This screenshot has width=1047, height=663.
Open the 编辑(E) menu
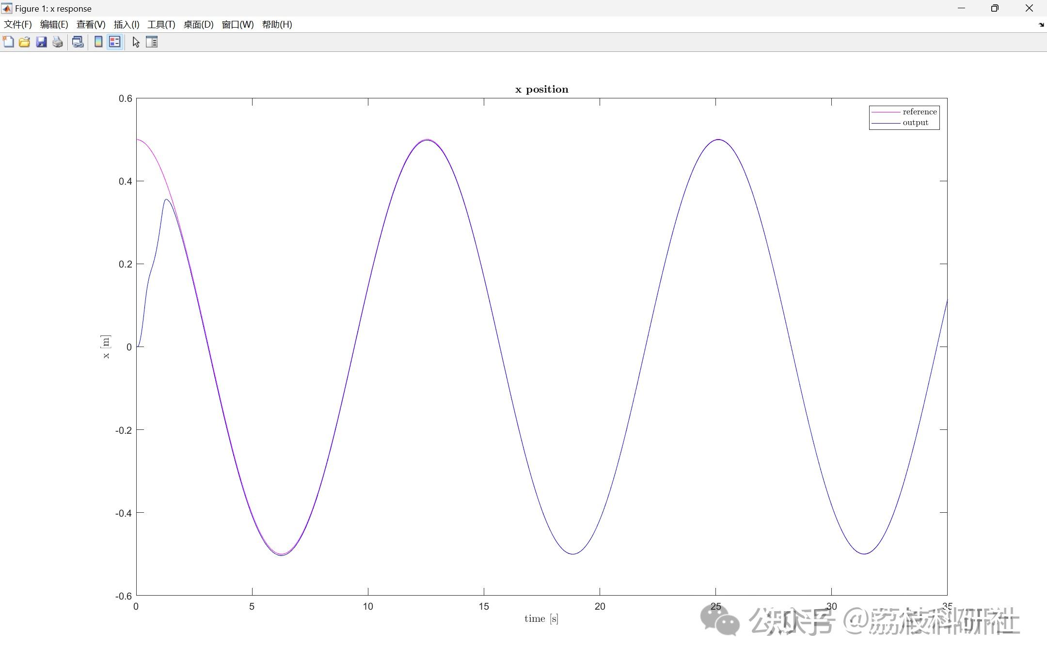click(x=54, y=25)
